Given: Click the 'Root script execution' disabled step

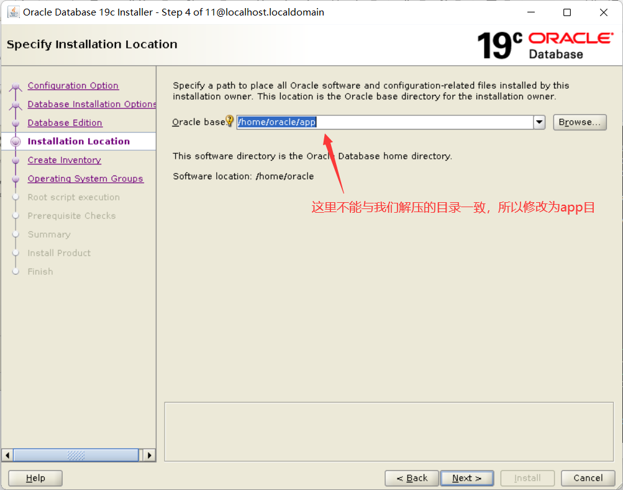Looking at the screenshot, I should pyautogui.click(x=73, y=198).
